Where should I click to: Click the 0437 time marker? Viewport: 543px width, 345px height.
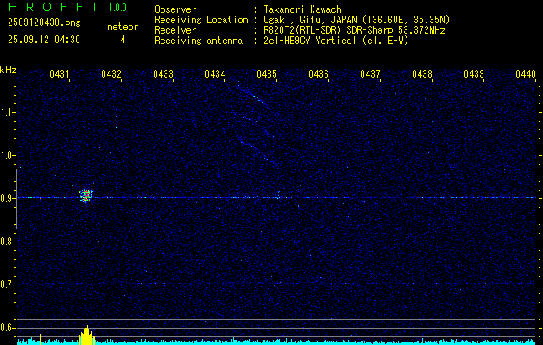[370, 74]
